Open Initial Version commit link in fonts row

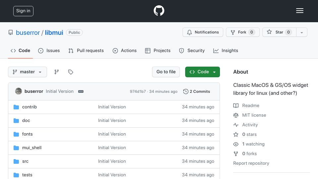click(112, 134)
